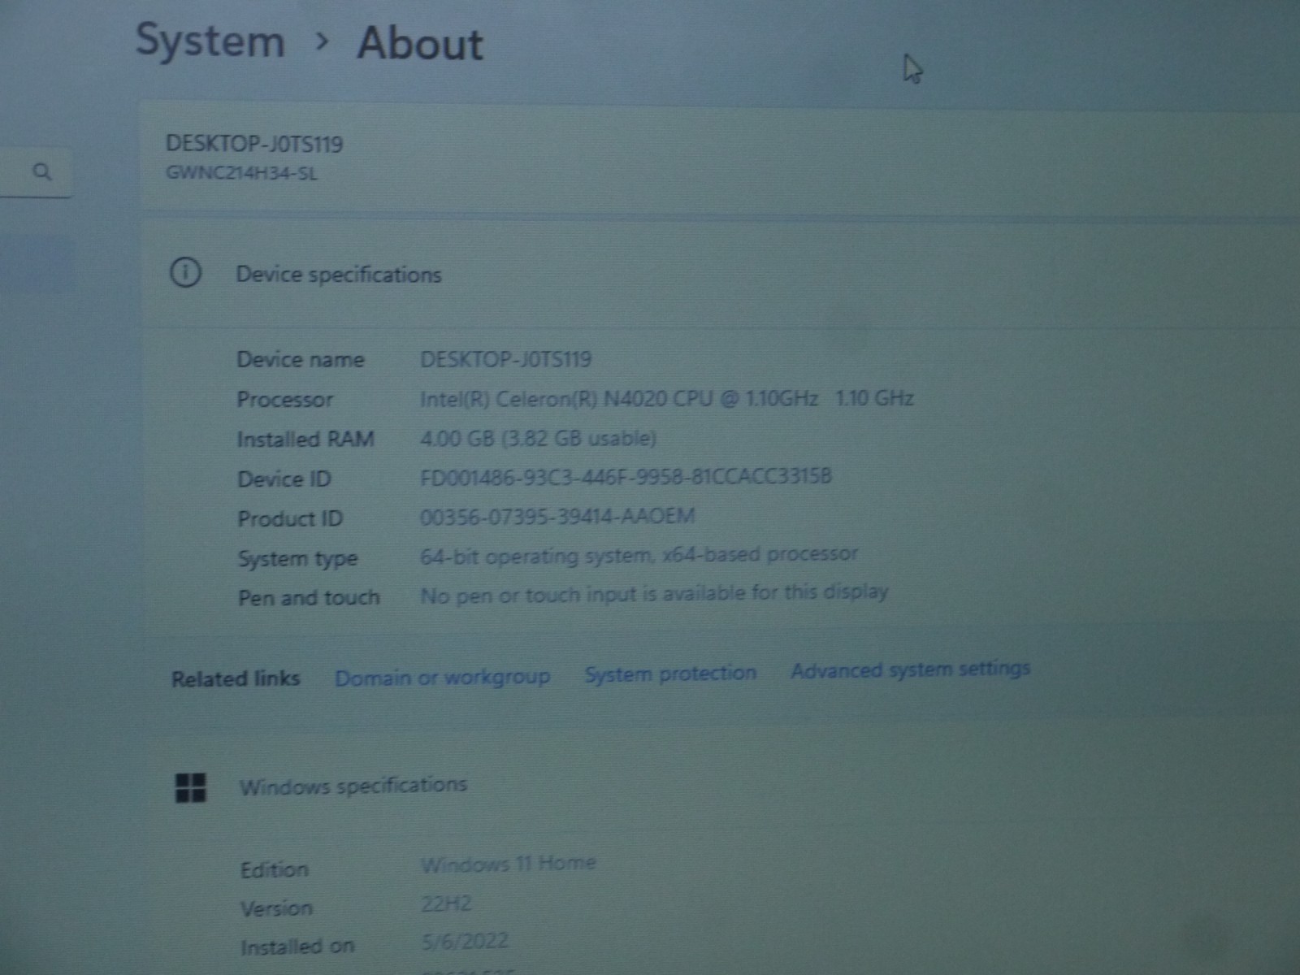1300x975 pixels.
Task: Select the Intel Celeron N4020 processor value
Action: click(x=666, y=398)
